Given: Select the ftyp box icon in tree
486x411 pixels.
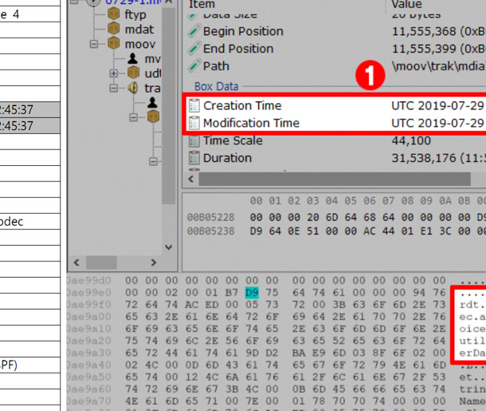Looking at the screenshot, I should (x=113, y=14).
